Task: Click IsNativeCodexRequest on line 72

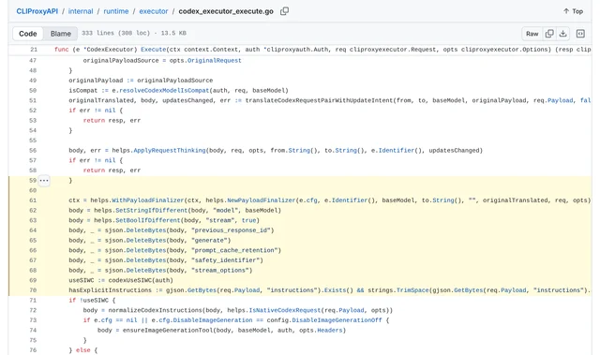Action: point(285,310)
